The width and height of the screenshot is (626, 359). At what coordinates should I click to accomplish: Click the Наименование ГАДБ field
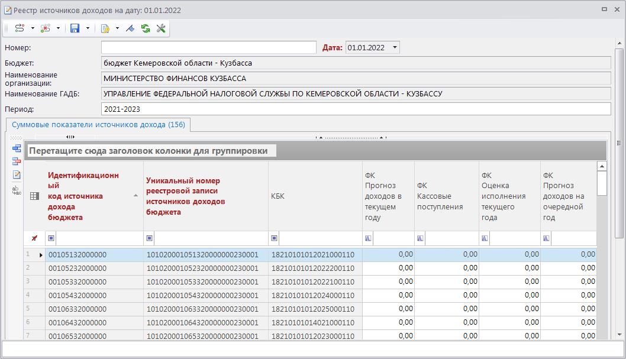coord(356,93)
